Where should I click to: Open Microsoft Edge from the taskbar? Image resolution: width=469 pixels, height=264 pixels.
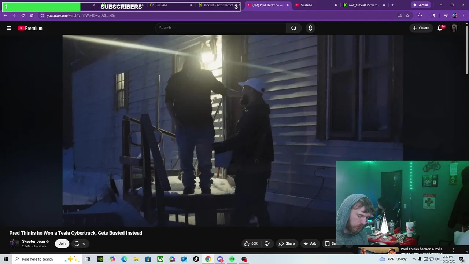pos(124,259)
